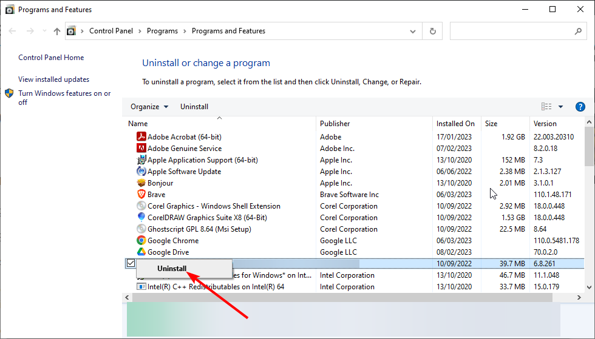The width and height of the screenshot is (595, 339).
Task: Click the scroll left arrow
Action: pos(127,298)
